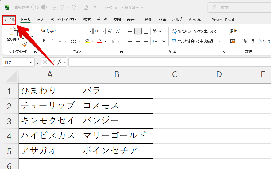The width and height of the screenshot is (271, 169).
Task: Open the Undo history dropdown
Action: (x=67, y=7)
